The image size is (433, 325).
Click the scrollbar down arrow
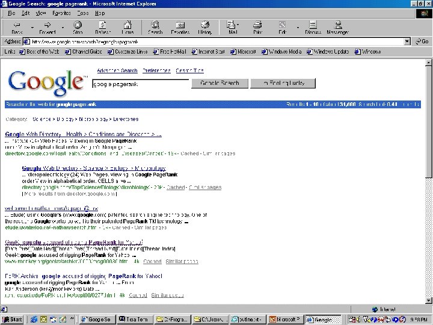point(428,300)
